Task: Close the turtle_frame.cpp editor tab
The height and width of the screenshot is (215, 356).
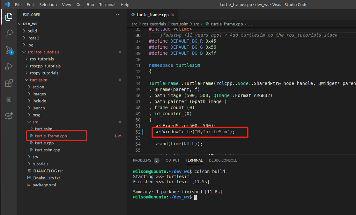Action: 173,15
